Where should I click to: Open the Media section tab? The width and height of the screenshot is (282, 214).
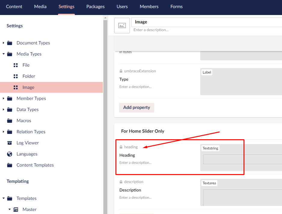coord(40,7)
